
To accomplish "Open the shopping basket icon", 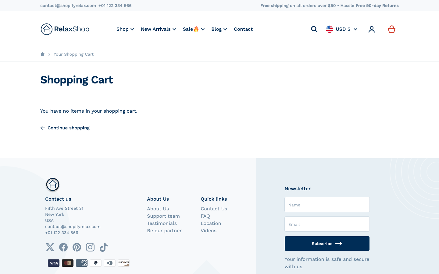I will [391, 29].
